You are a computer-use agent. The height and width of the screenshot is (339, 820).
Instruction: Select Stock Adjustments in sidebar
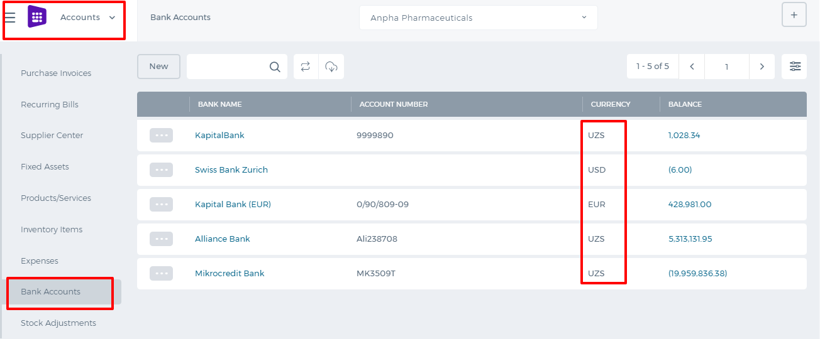click(58, 323)
